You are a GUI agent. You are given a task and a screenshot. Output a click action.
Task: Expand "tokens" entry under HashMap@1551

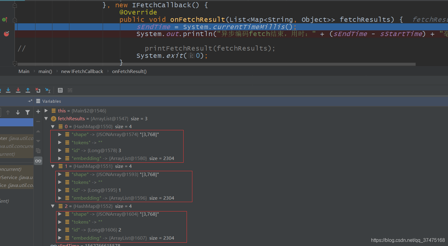(x=60, y=182)
